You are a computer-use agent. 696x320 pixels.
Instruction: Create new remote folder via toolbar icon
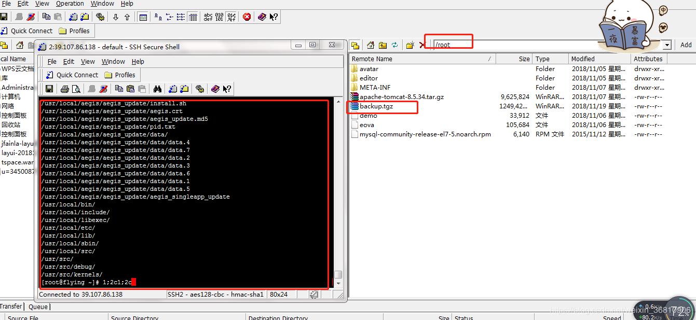[x=410, y=45]
